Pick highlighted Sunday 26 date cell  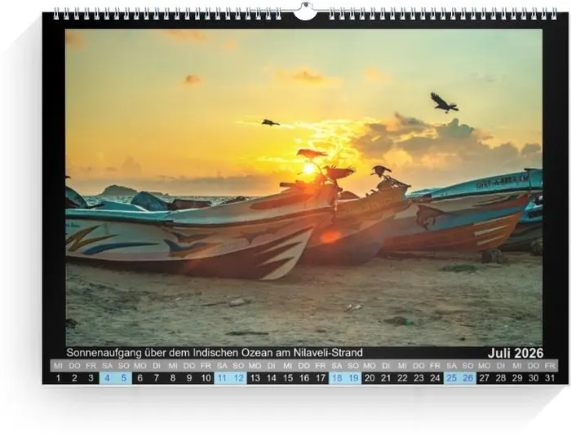tap(468, 377)
